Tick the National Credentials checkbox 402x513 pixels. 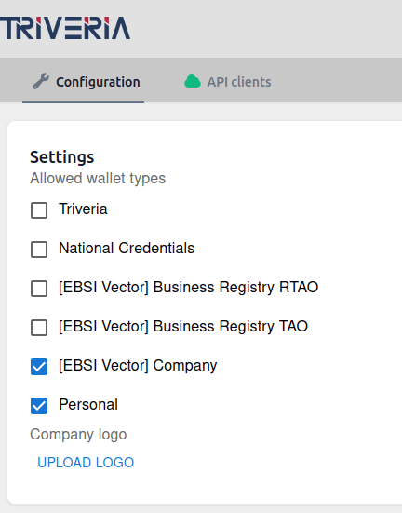39,250
